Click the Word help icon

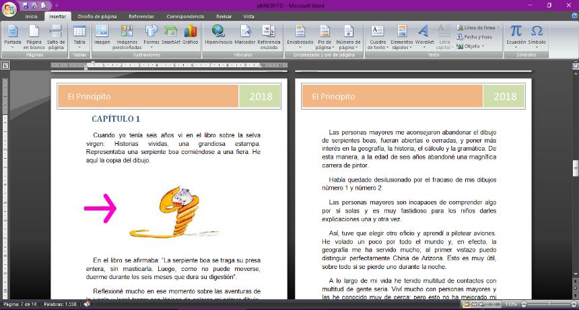pyautogui.click(x=574, y=16)
